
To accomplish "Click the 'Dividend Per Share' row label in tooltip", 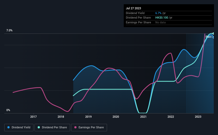I will tap(138, 18).
